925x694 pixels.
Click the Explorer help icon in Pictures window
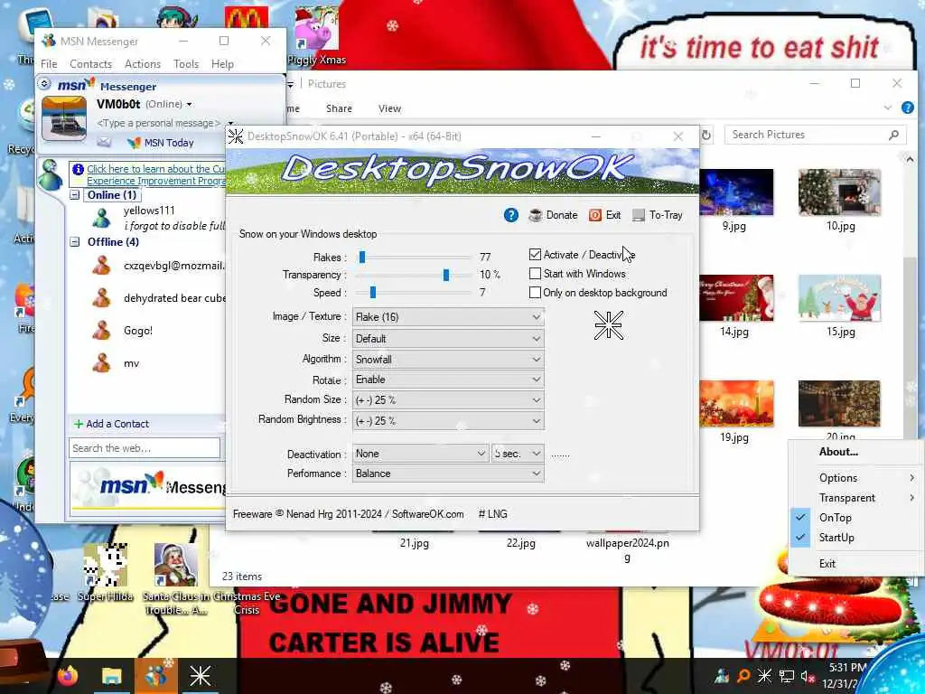[907, 108]
